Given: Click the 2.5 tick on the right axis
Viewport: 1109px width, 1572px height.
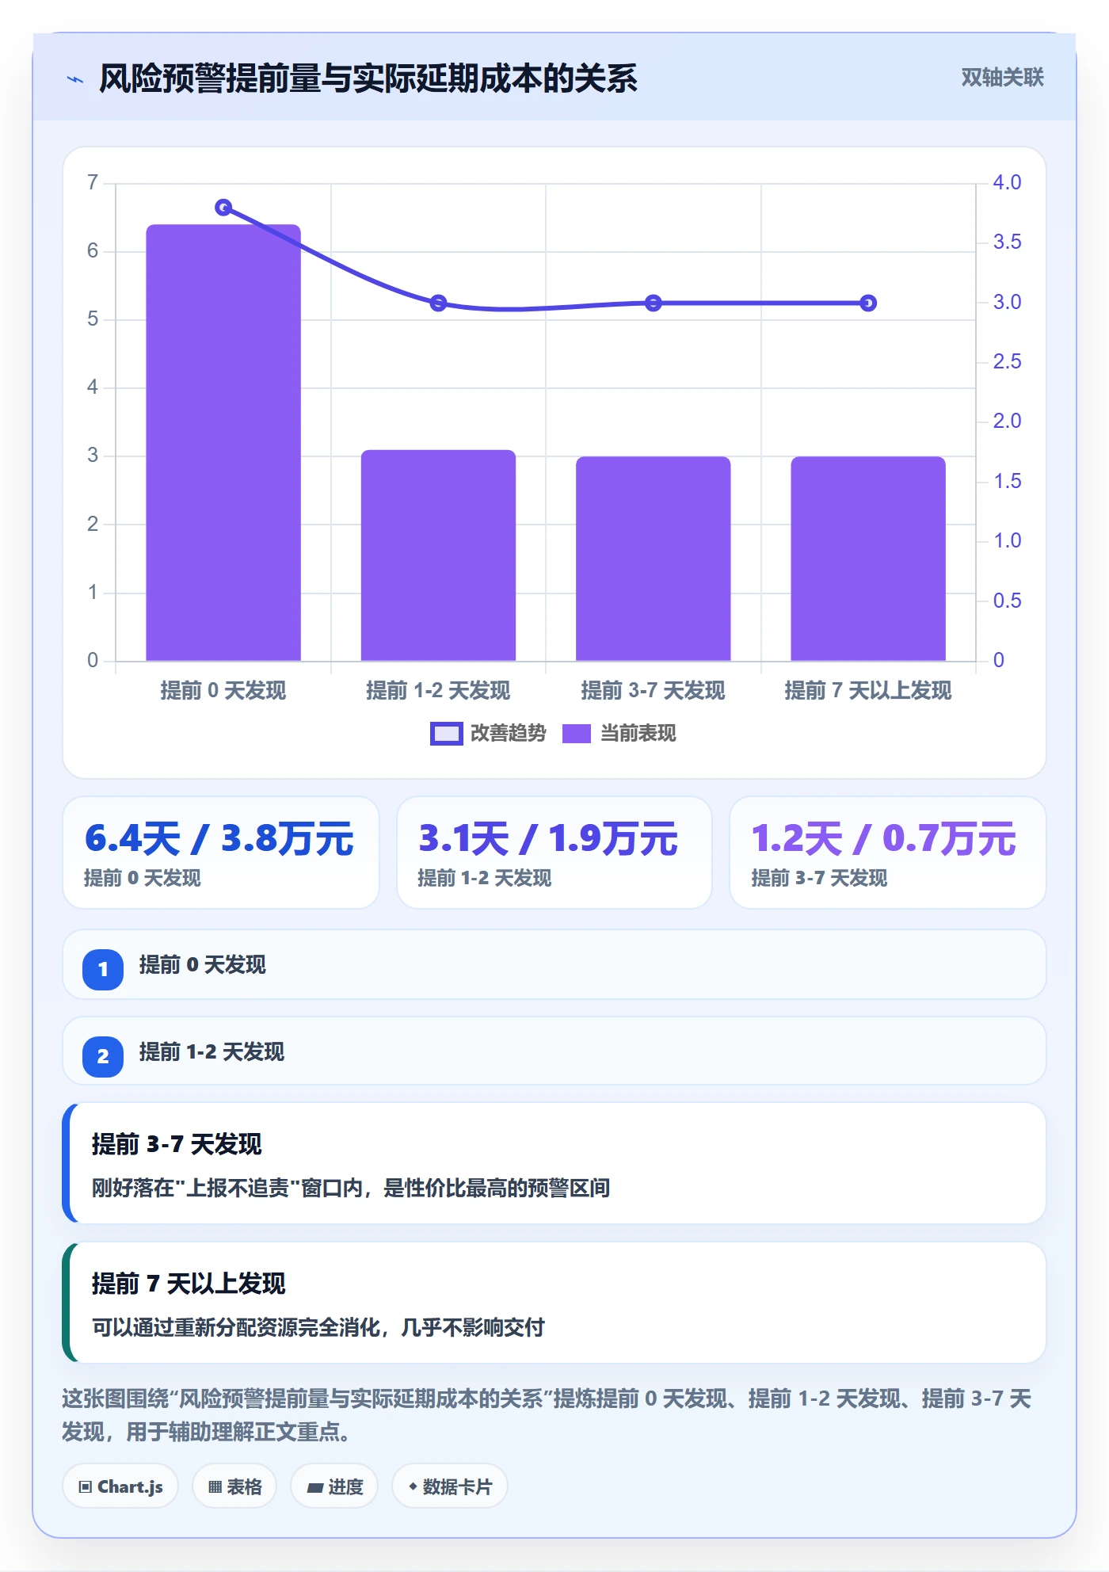Looking at the screenshot, I should pyautogui.click(x=1007, y=361).
